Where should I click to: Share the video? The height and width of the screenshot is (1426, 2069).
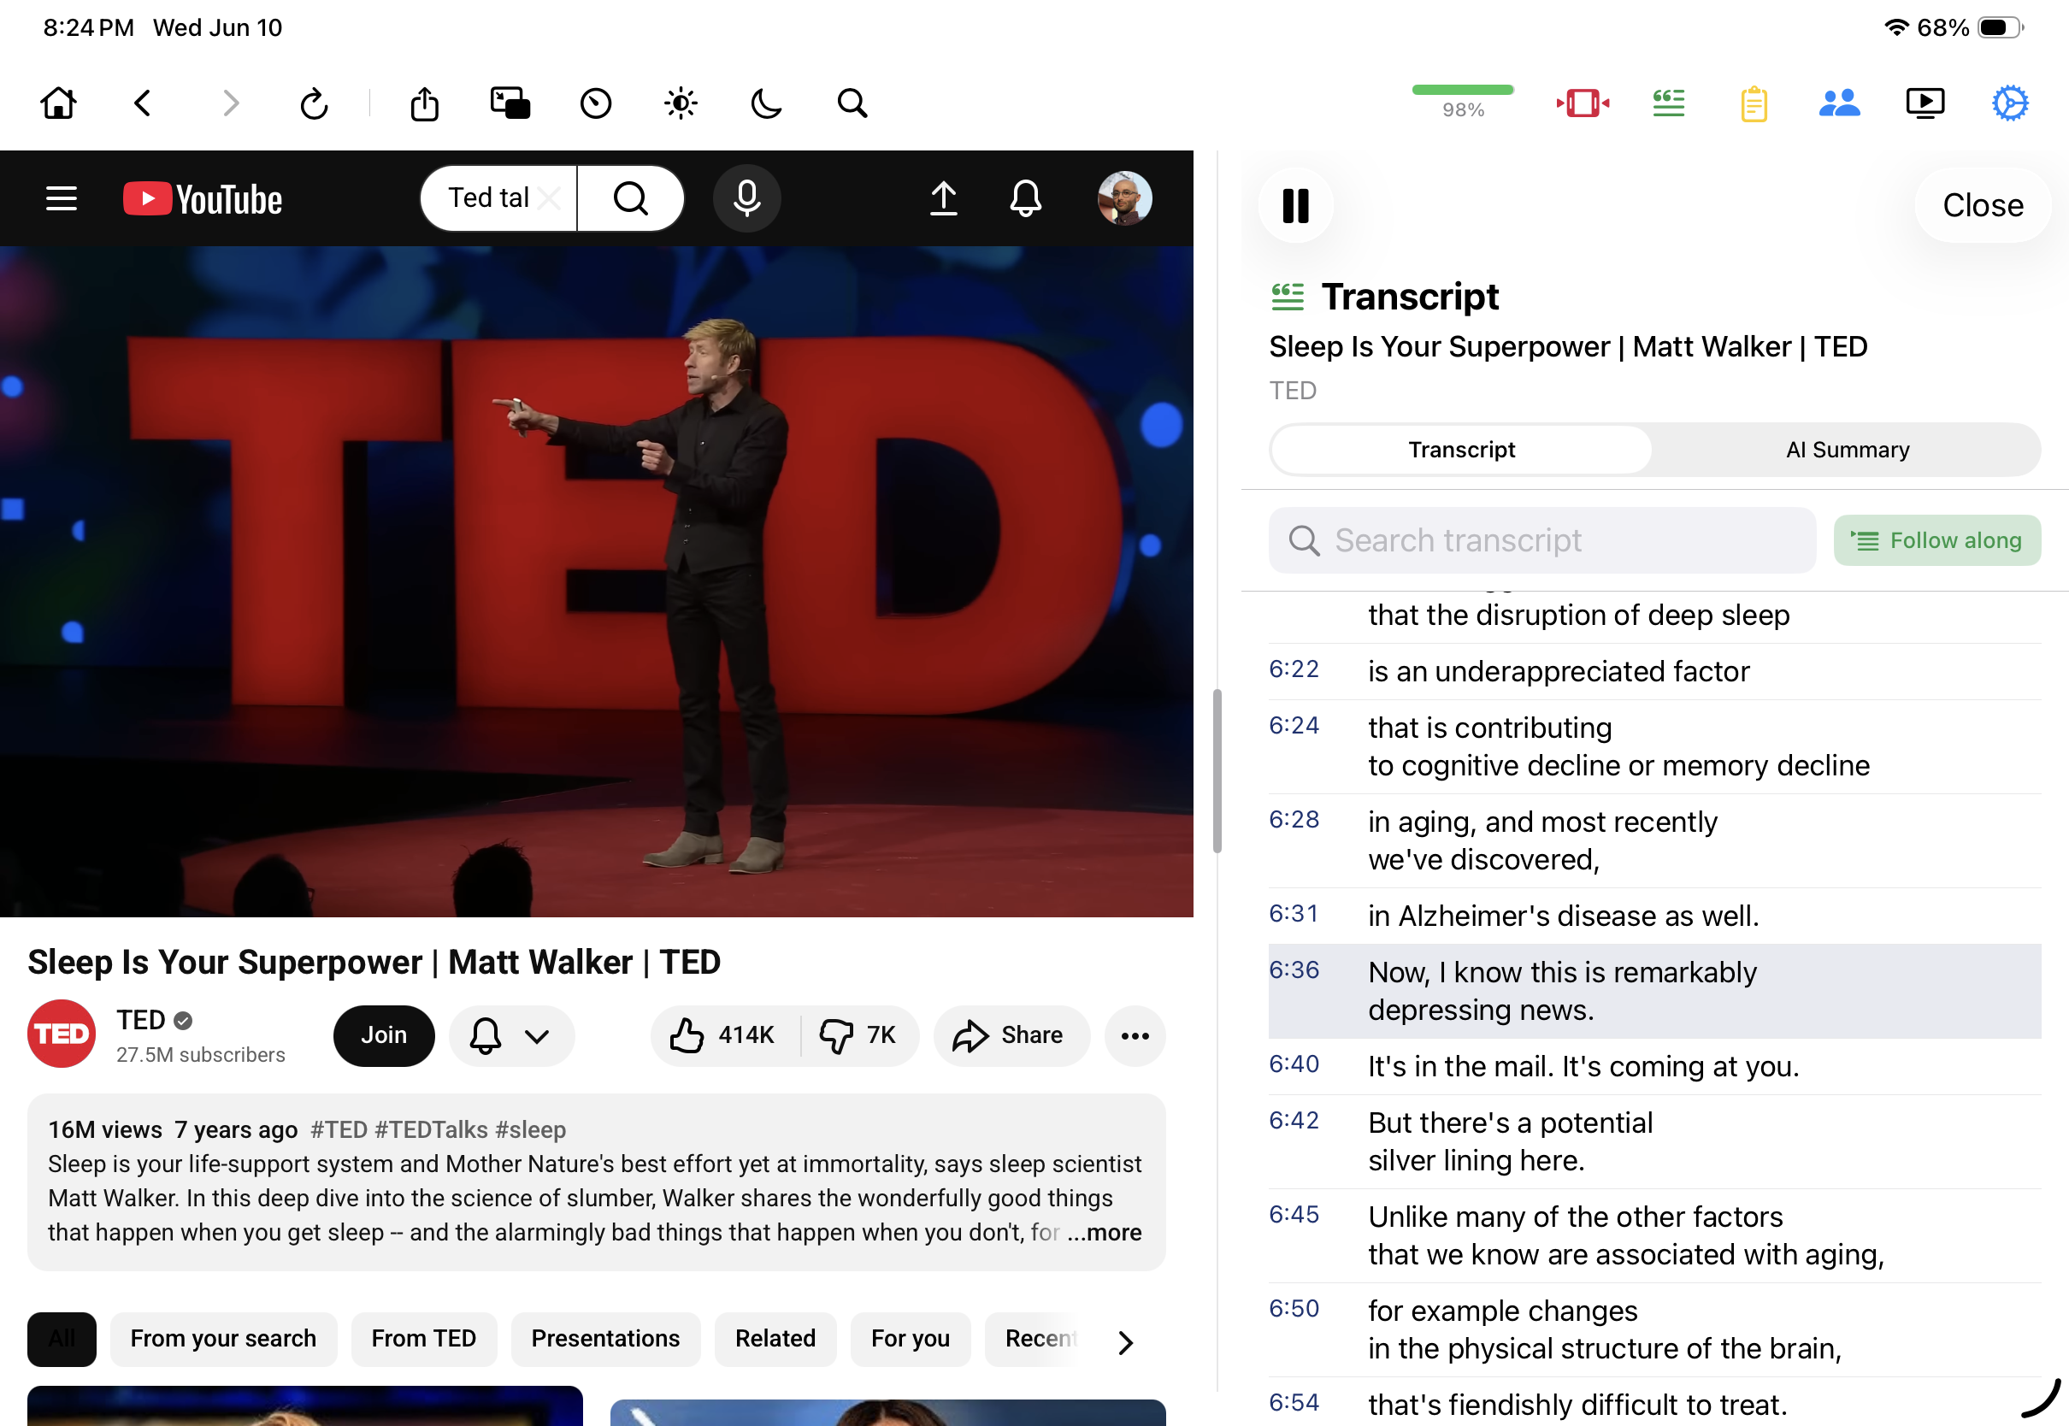coord(1011,1035)
